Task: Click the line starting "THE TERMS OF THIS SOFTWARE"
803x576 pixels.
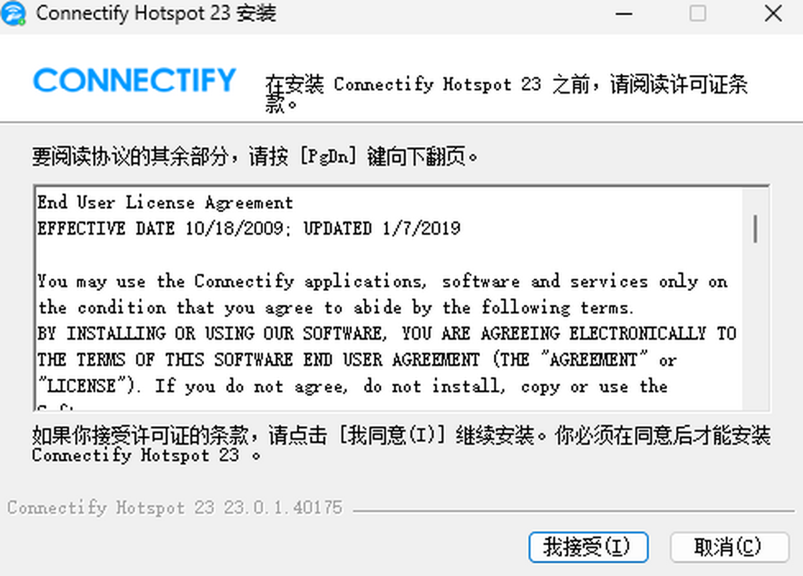Action: point(357,360)
